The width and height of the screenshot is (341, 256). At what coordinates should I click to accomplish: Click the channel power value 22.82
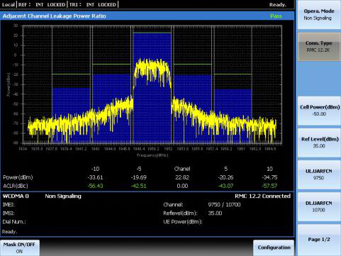pyautogui.click(x=182, y=177)
